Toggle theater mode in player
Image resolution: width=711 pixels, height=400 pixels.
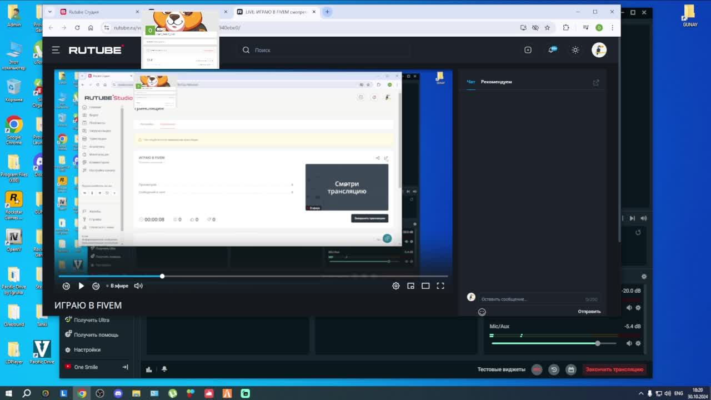pyautogui.click(x=425, y=286)
